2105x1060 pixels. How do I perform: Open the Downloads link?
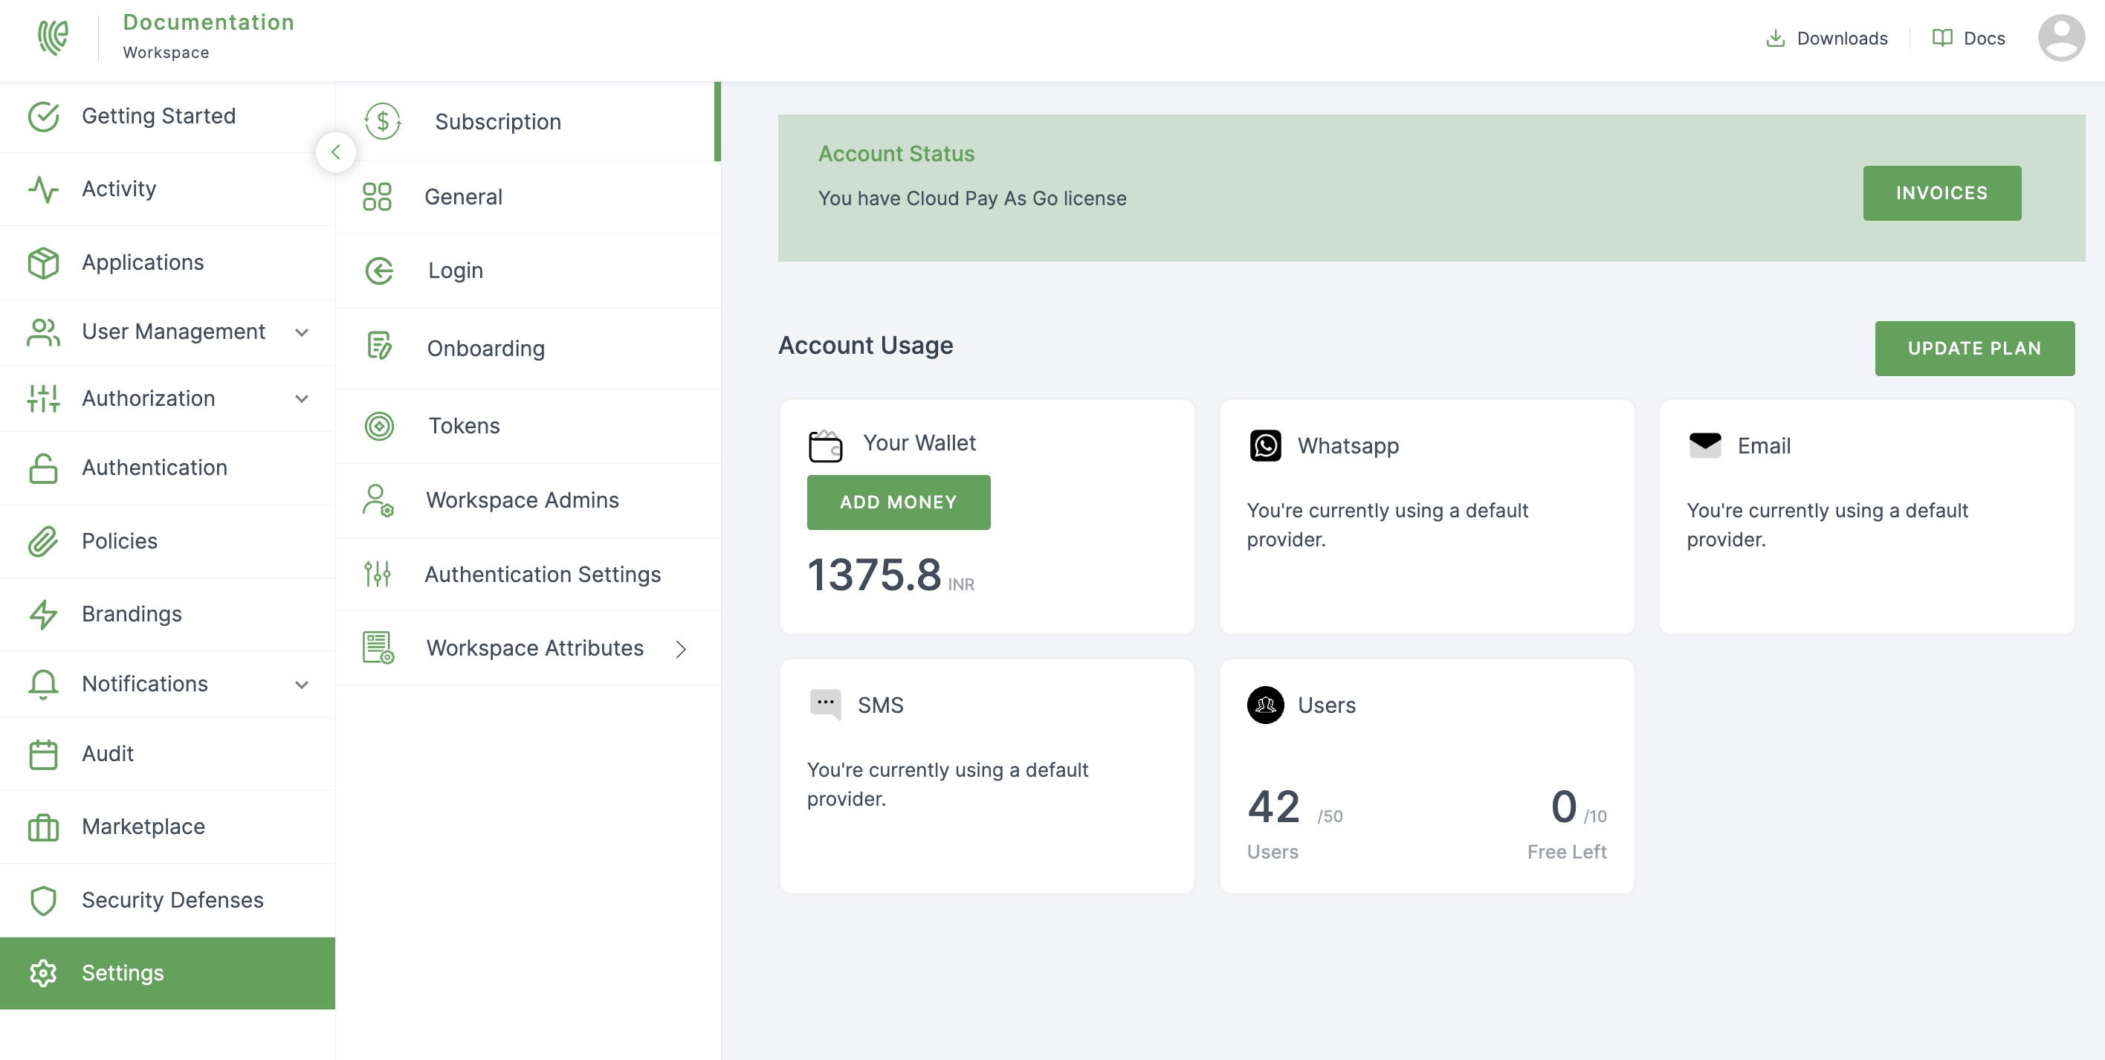pos(1826,39)
